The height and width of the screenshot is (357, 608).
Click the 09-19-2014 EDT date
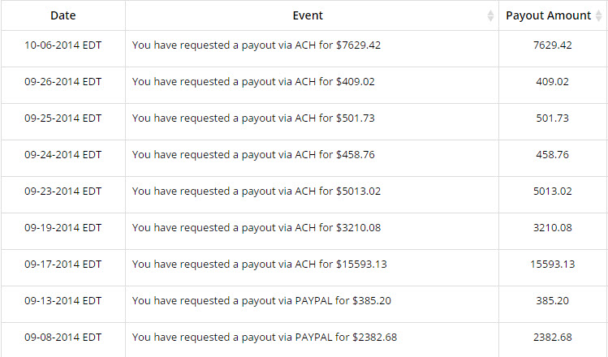63,227
